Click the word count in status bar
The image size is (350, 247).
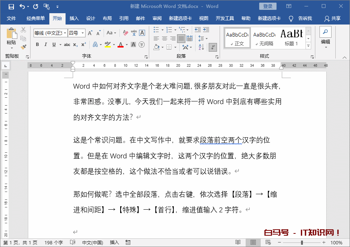(x=54, y=242)
